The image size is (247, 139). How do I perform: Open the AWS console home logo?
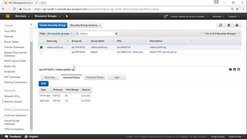(8, 16)
